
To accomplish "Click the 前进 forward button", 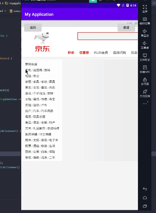I will 126,28.
